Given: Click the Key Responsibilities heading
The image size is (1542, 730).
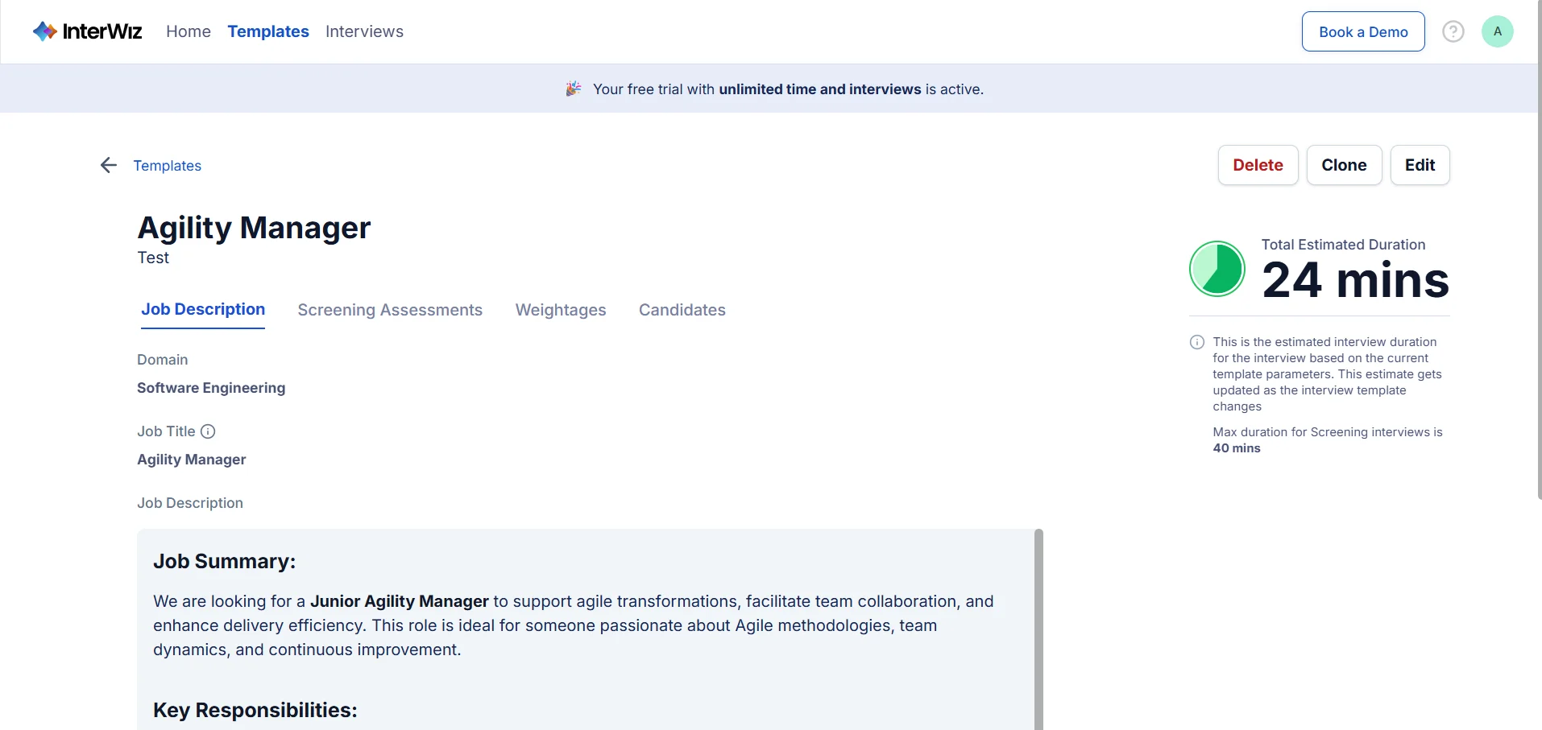Looking at the screenshot, I should pyautogui.click(x=255, y=710).
